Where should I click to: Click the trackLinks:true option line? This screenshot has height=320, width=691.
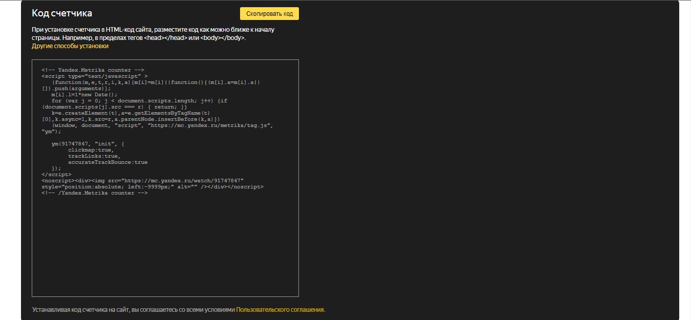(94, 156)
